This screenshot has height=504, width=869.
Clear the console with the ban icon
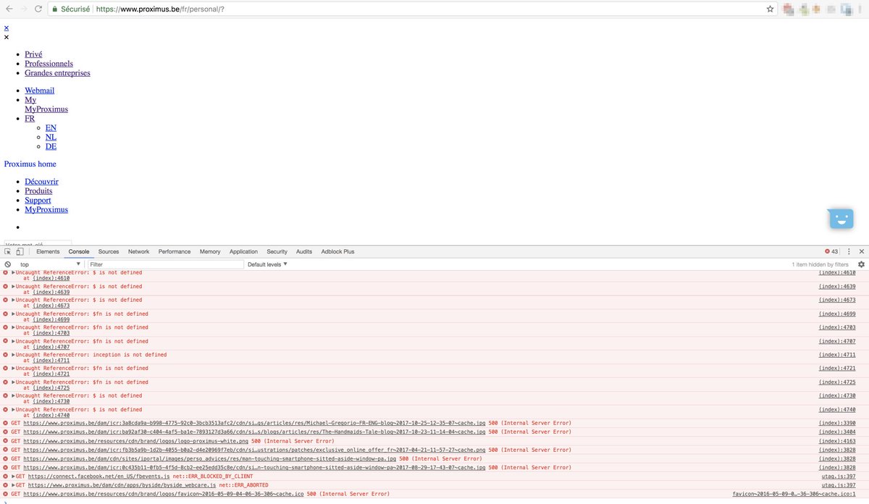click(8, 264)
